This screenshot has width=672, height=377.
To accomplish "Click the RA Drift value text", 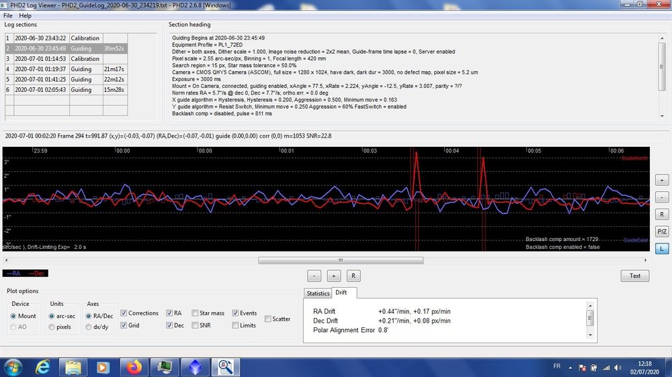I will [x=414, y=311].
